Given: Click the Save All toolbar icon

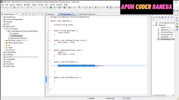Looking at the screenshot, I should (11, 7).
